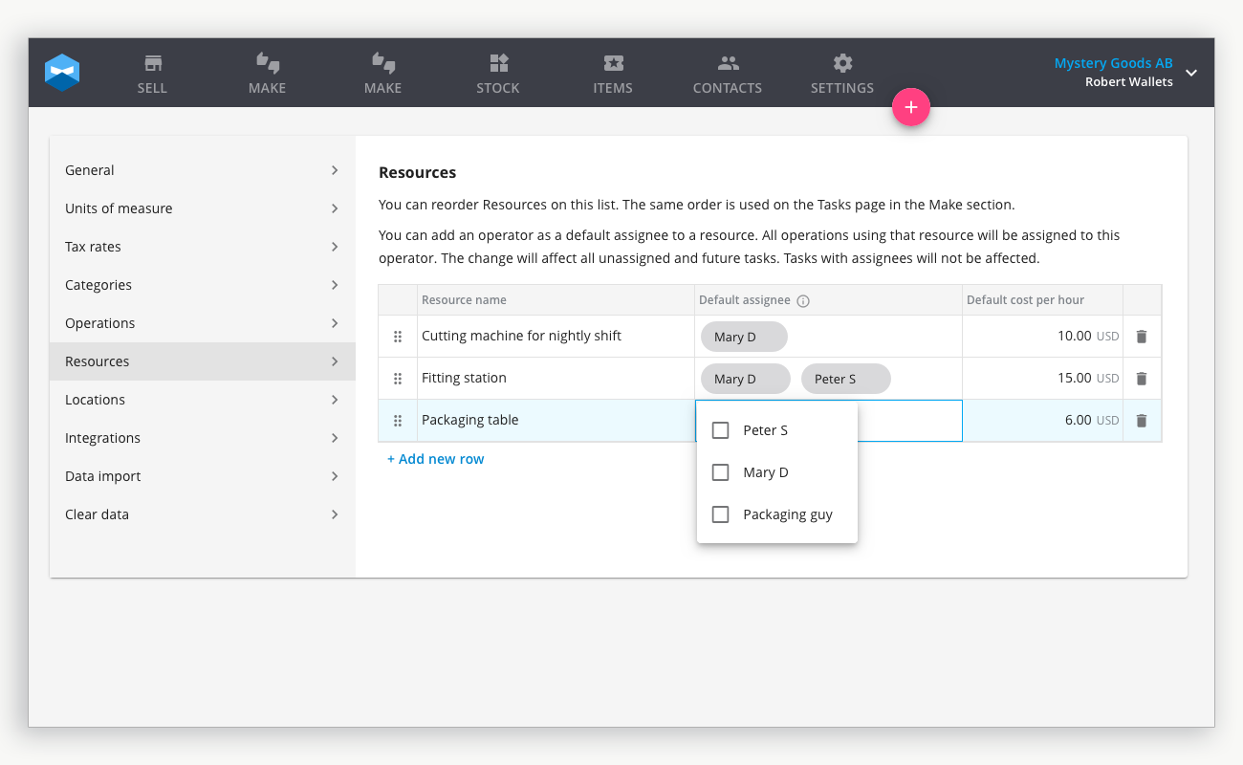Click the chevron next to Locations
Viewport: 1243px width, 765px height.
point(335,400)
